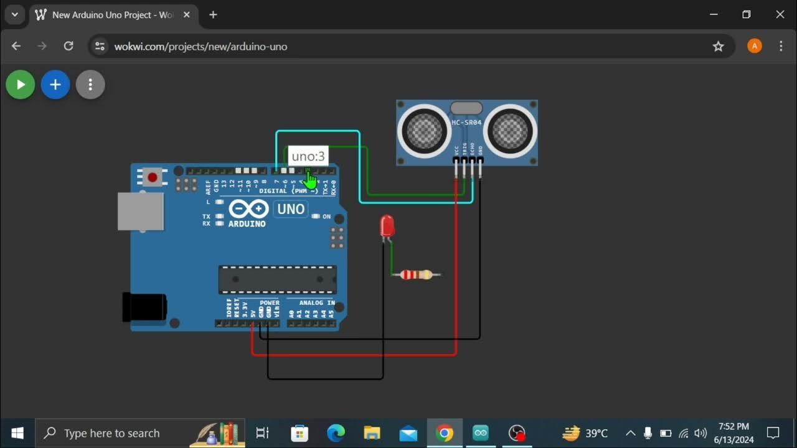Start the simulation with the green play button
The image size is (797, 448).
(21, 85)
